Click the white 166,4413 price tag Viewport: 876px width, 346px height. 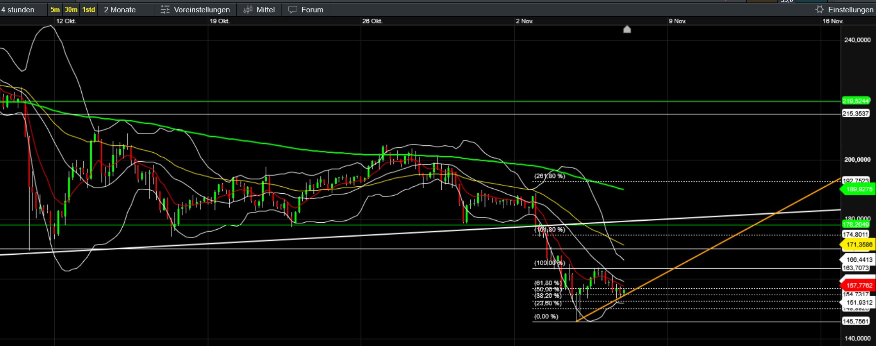tap(859, 259)
